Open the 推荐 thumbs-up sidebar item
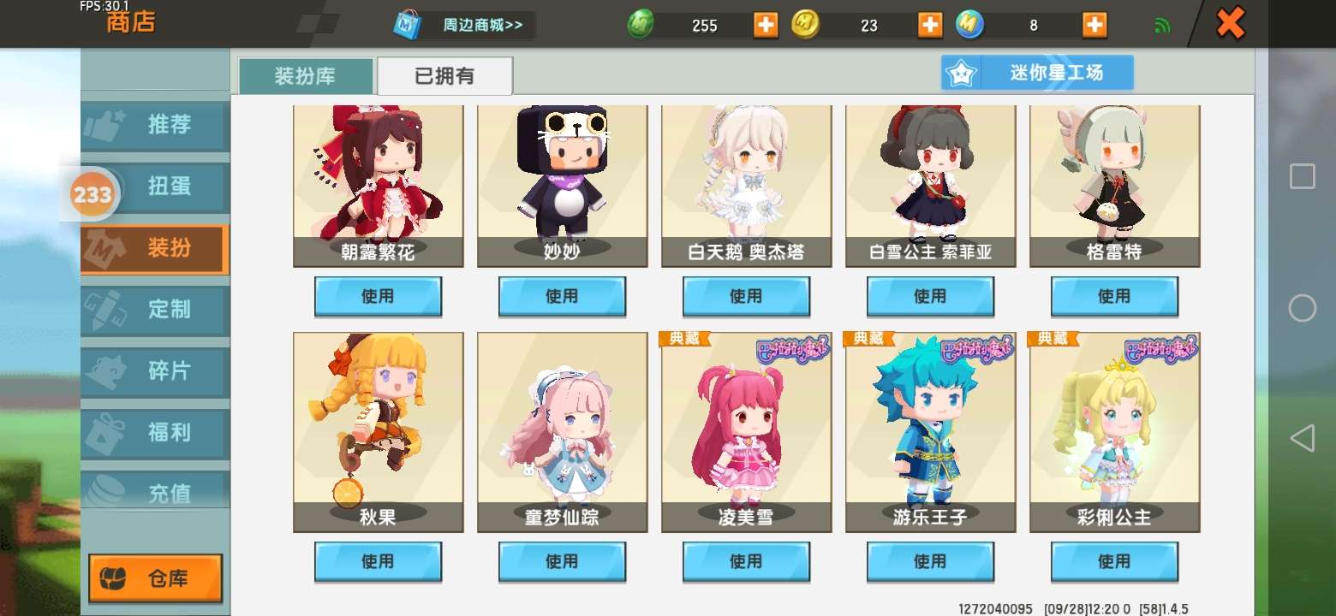1336x616 pixels. tap(155, 125)
